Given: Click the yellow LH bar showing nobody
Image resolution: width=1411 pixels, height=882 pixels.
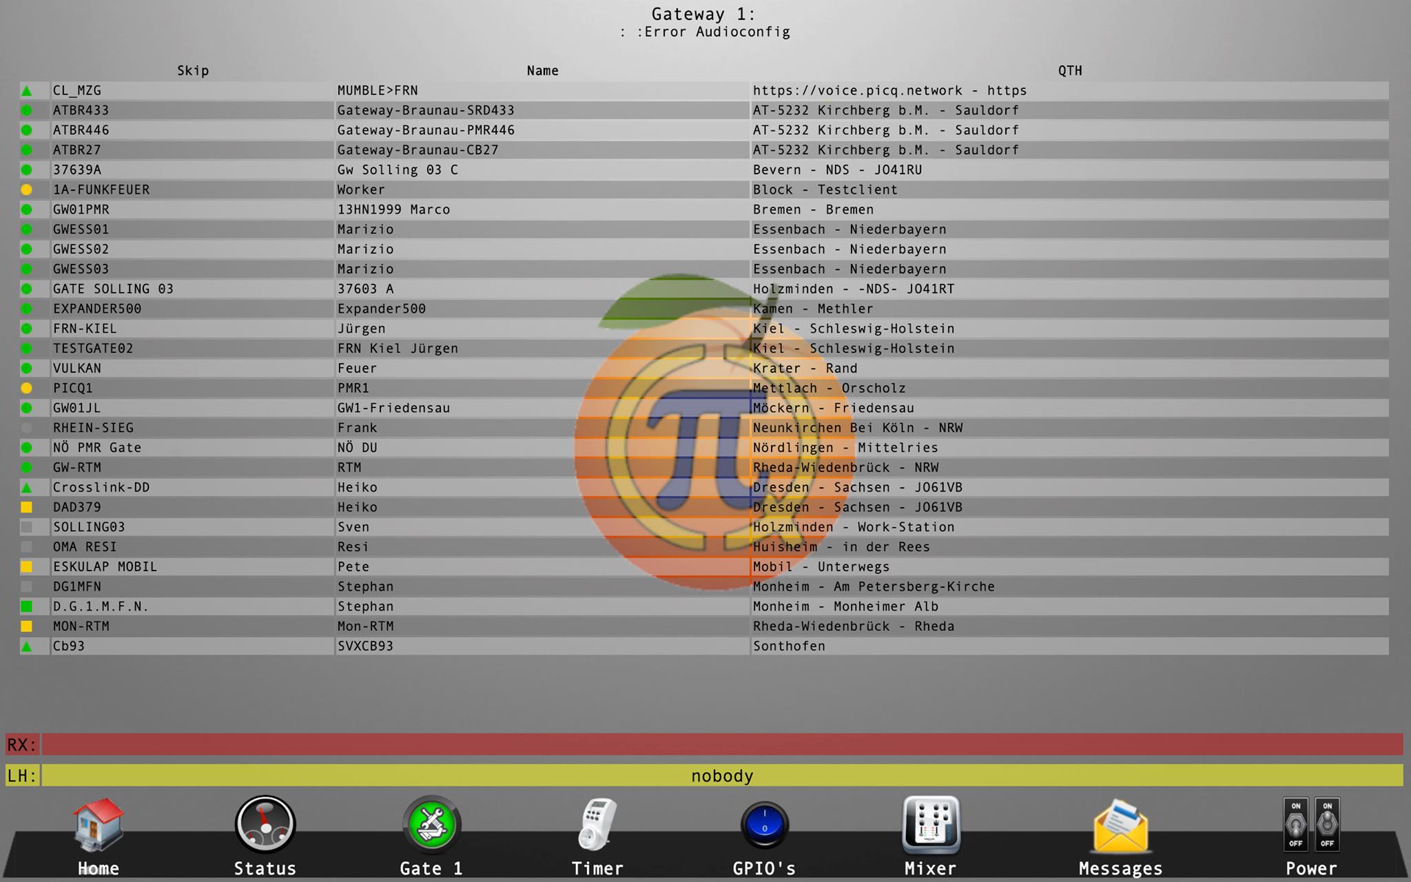Looking at the screenshot, I should tap(722, 775).
